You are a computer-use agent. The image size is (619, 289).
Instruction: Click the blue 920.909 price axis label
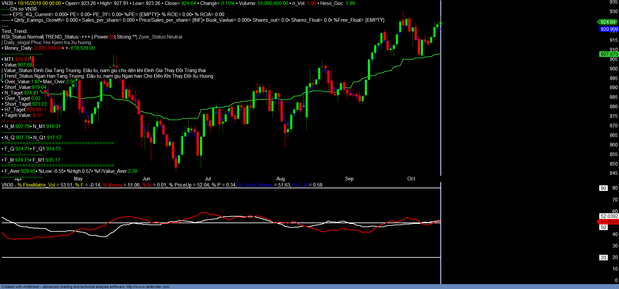click(x=609, y=29)
